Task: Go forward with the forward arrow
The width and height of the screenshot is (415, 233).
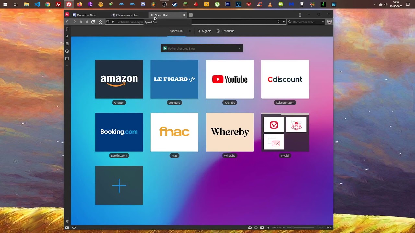Action: click(74, 22)
